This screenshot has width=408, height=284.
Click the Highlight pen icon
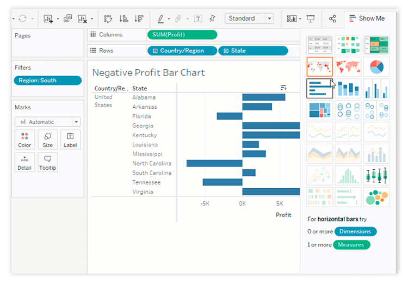point(160,18)
